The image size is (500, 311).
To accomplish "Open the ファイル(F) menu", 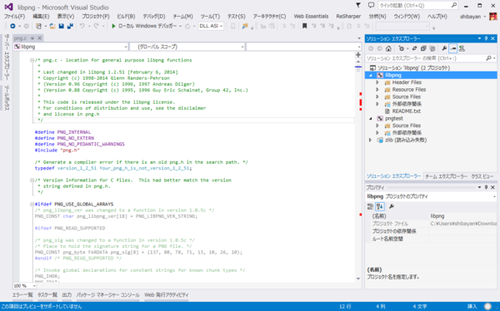I will click(x=14, y=17).
